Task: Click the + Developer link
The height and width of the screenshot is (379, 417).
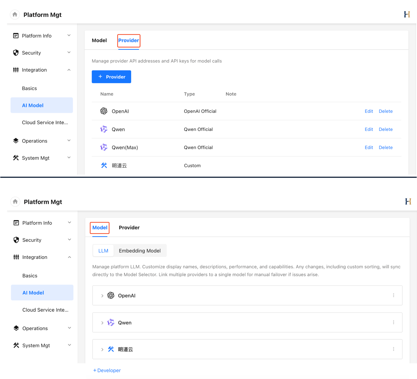Action: point(107,370)
